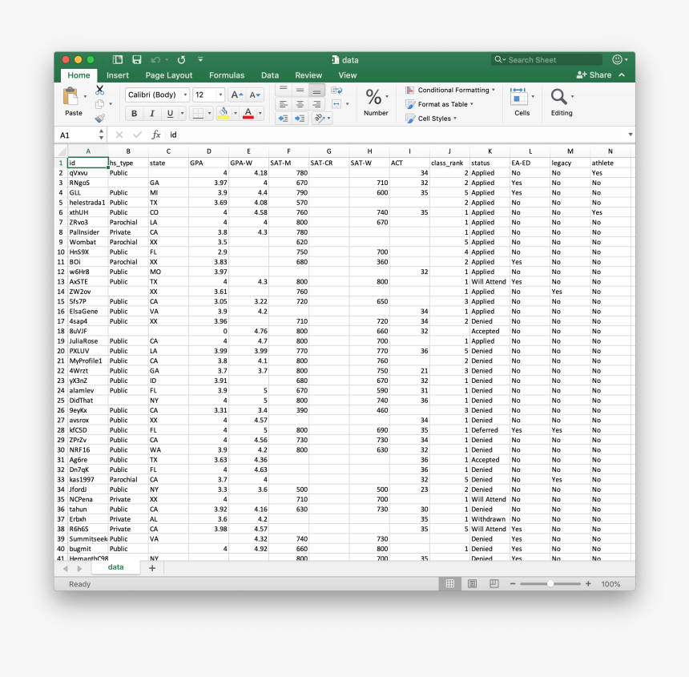Open the Insert tab

[x=117, y=75]
